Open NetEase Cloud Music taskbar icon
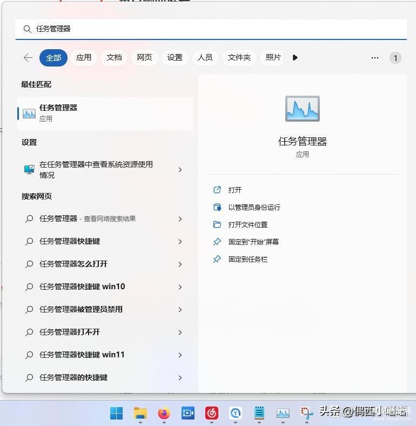 click(212, 414)
